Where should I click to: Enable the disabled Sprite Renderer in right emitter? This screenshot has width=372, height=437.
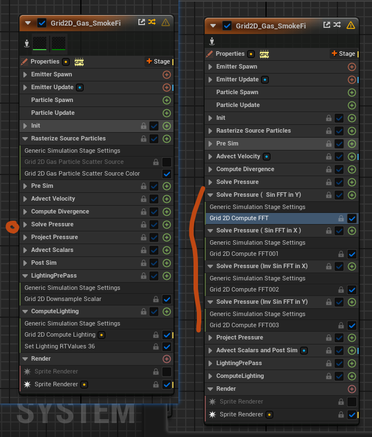352,402
